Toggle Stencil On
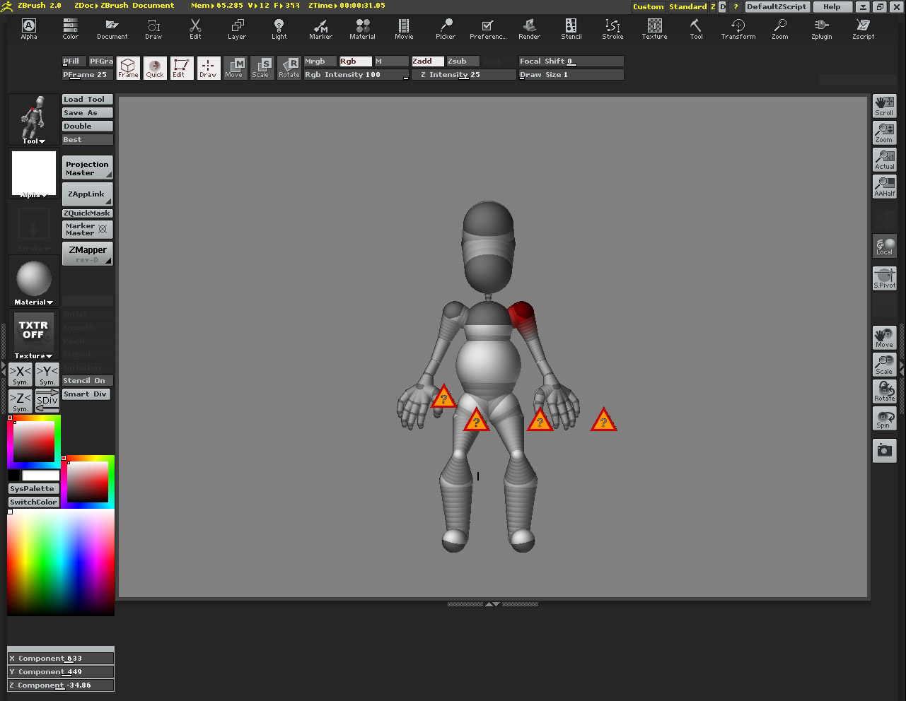 coord(87,381)
